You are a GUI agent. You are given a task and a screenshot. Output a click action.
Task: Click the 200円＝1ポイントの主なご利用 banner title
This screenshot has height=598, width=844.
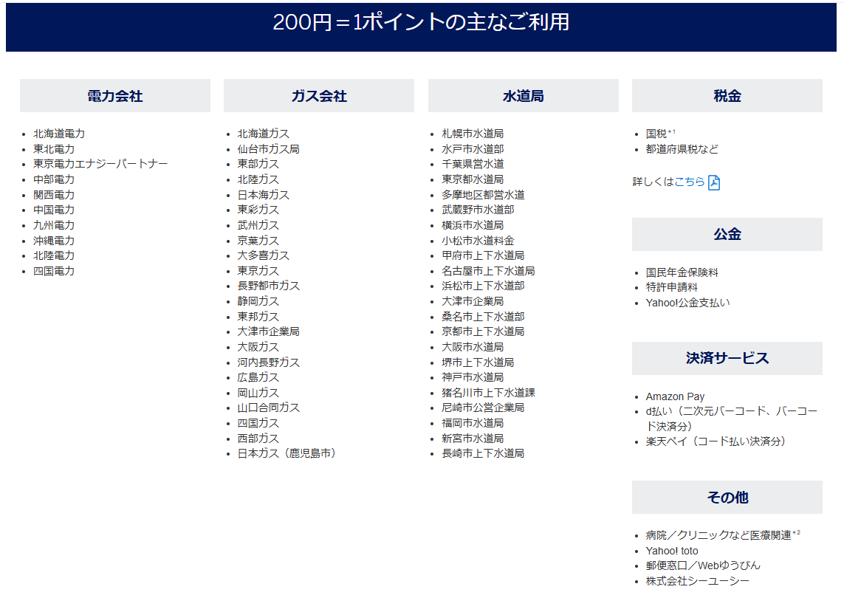point(421,22)
